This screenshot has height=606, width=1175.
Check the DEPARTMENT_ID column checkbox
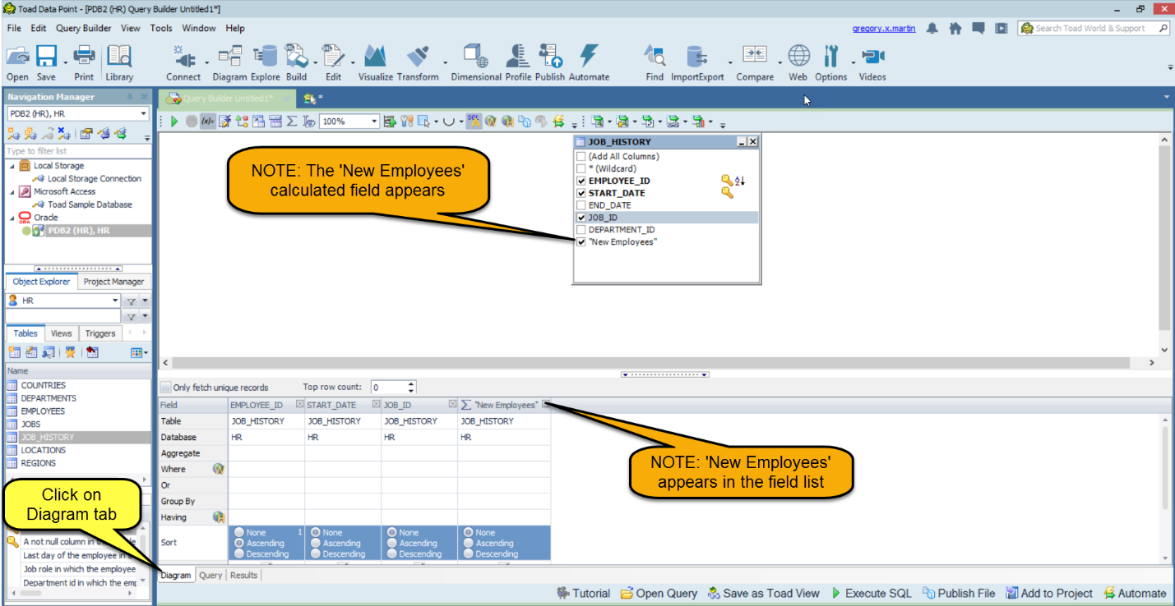(581, 230)
